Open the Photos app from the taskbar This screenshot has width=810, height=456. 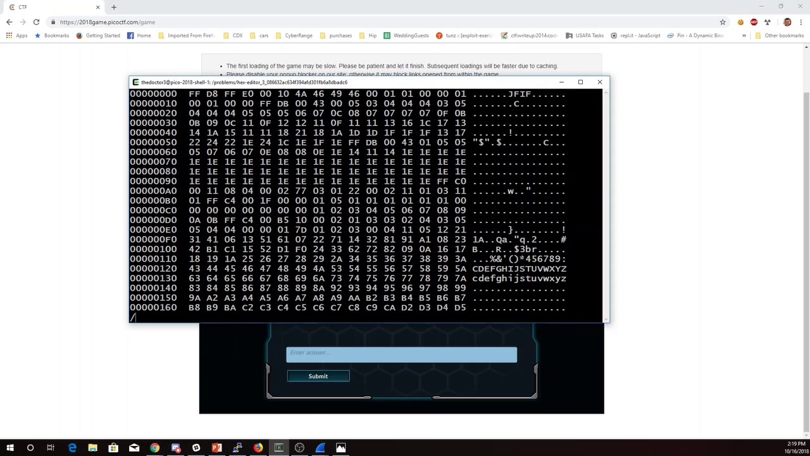[340, 448]
